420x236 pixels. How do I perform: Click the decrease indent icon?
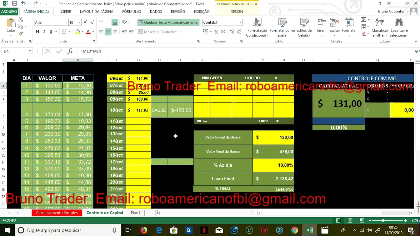[124, 32]
